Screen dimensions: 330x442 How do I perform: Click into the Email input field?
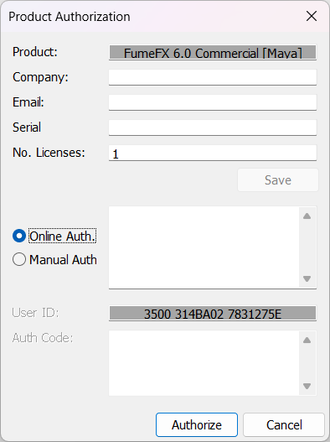tap(213, 102)
